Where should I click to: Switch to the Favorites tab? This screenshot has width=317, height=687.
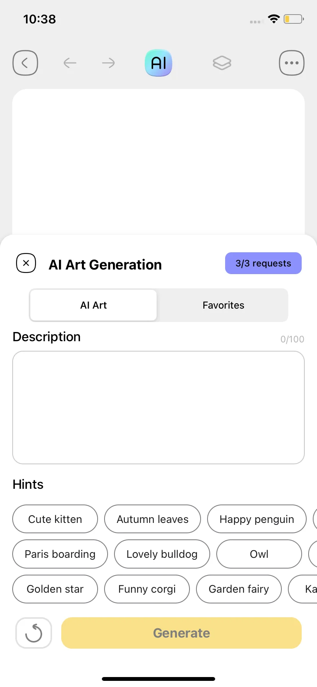(223, 305)
